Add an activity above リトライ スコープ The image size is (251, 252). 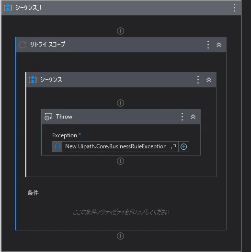(120, 31)
